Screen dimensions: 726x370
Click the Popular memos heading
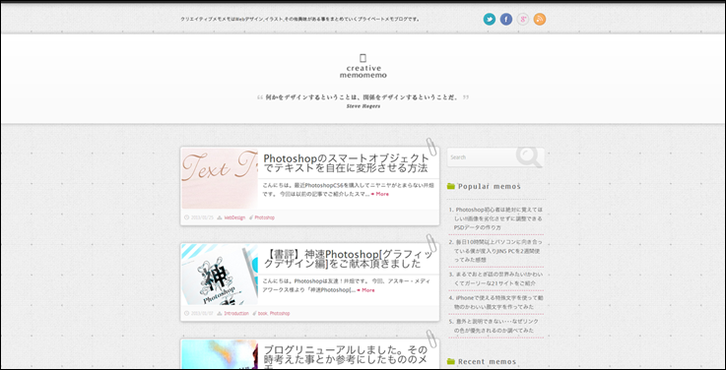pyautogui.click(x=489, y=186)
